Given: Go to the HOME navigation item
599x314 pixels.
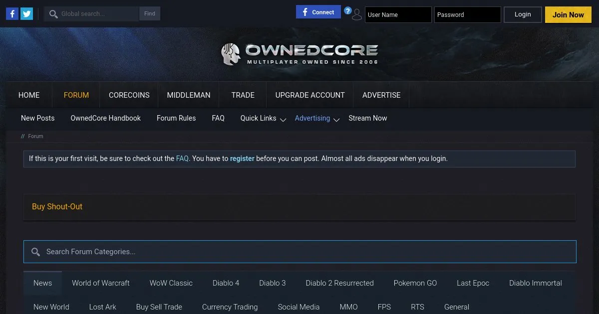Looking at the screenshot, I should click(29, 95).
